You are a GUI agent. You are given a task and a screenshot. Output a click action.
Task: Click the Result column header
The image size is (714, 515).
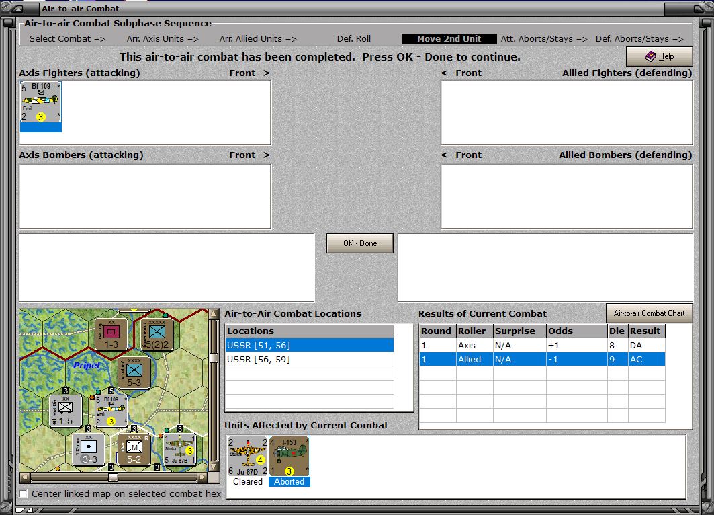coord(647,331)
